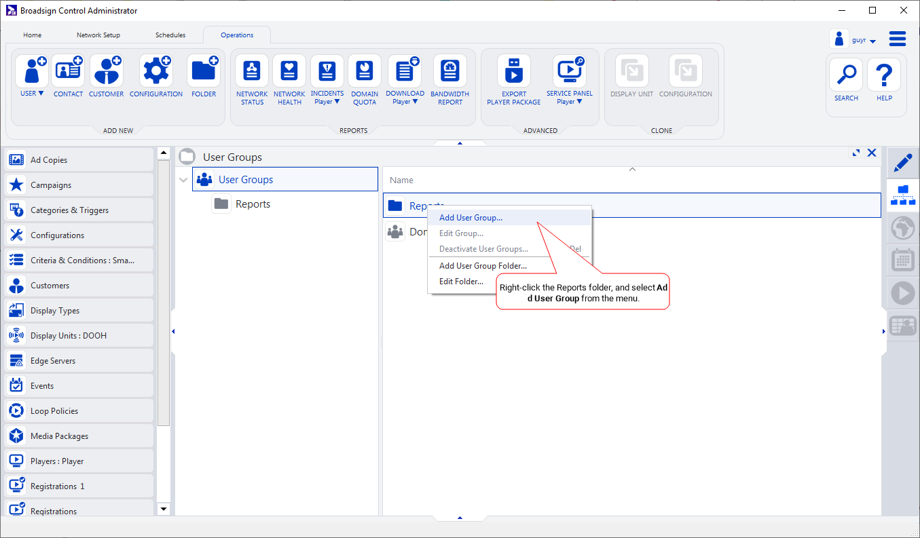The image size is (920, 538).
Task: Expand the User Groups panel to full size
Action: click(x=856, y=153)
